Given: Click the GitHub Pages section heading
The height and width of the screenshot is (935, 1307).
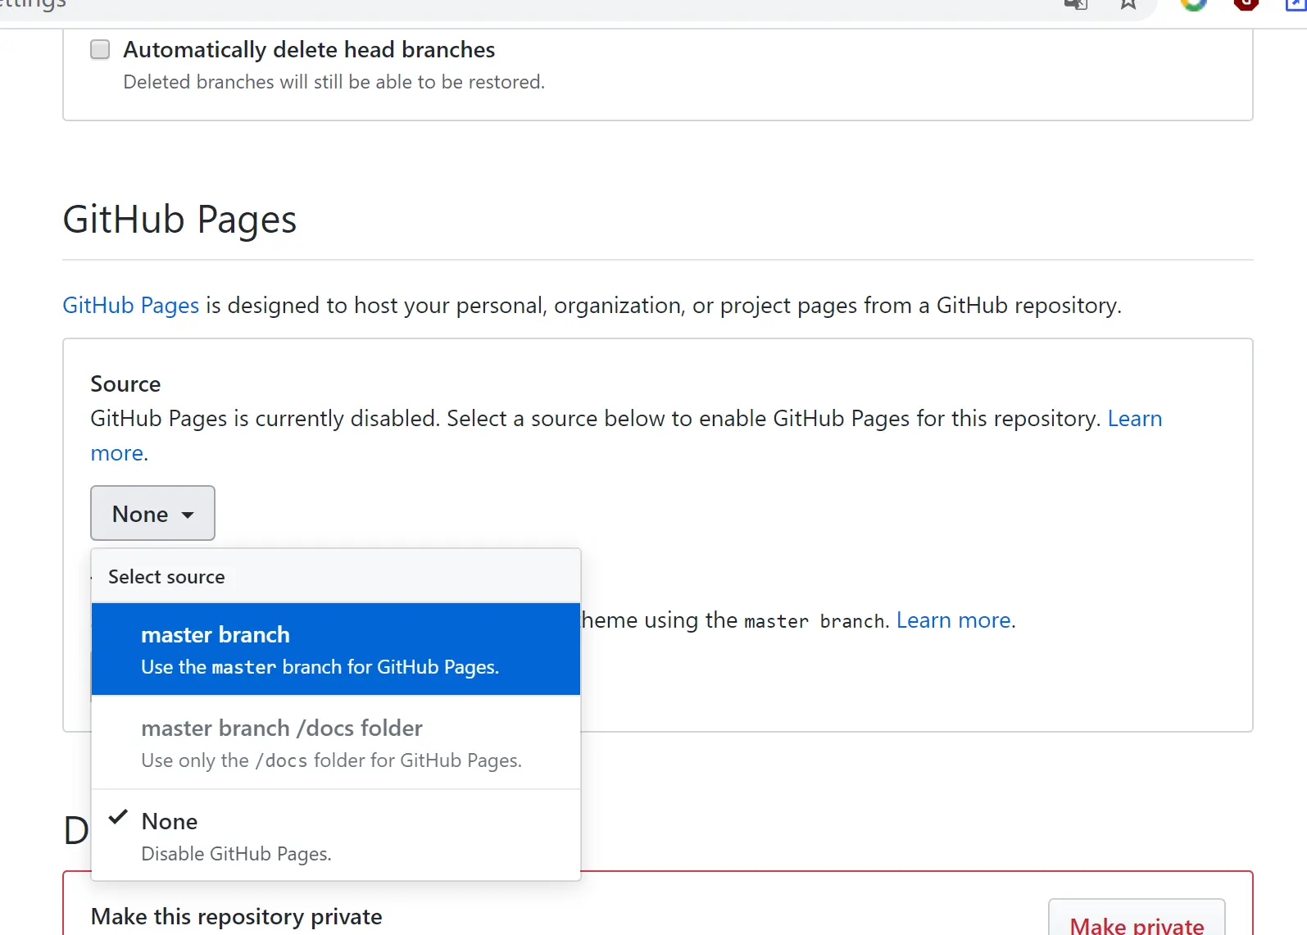Looking at the screenshot, I should pyautogui.click(x=179, y=220).
